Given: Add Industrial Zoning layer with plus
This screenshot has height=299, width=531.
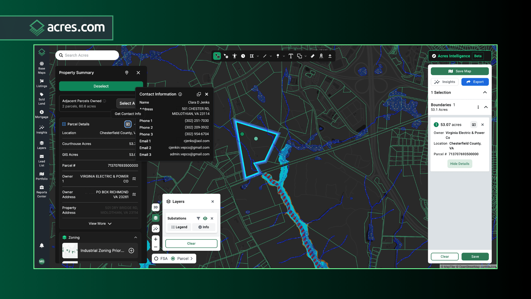Looking at the screenshot, I should point(131,251).
